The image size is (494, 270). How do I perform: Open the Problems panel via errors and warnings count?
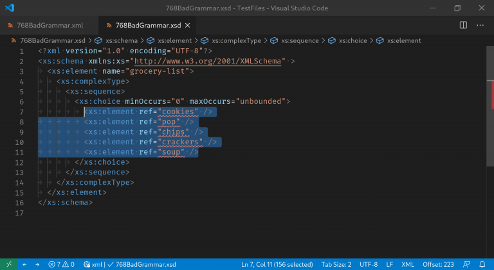(x=62, y=264)
